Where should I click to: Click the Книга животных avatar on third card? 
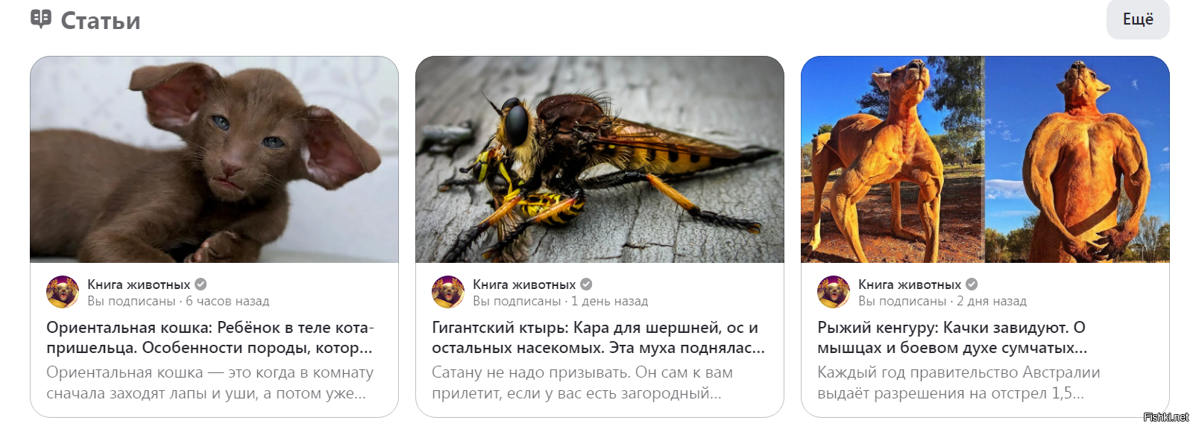click(x=834, y=292)
